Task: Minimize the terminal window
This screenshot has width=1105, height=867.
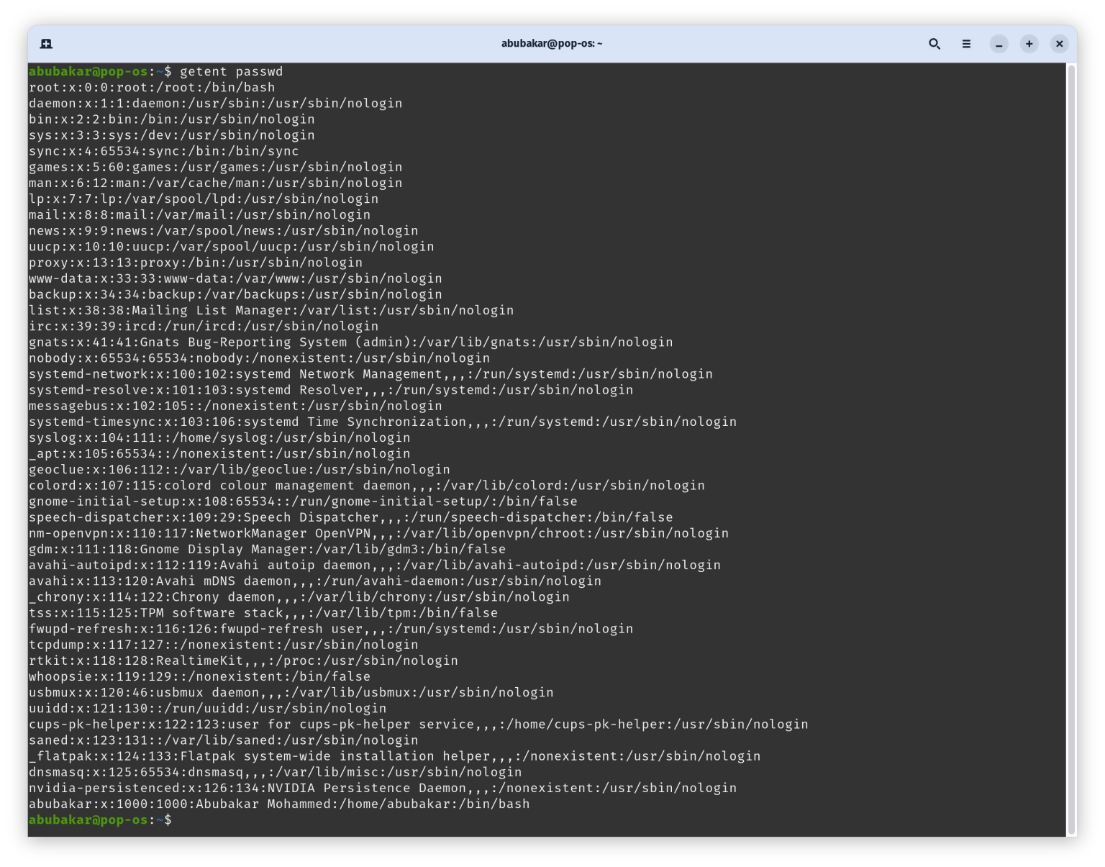Action: (999, 44)
